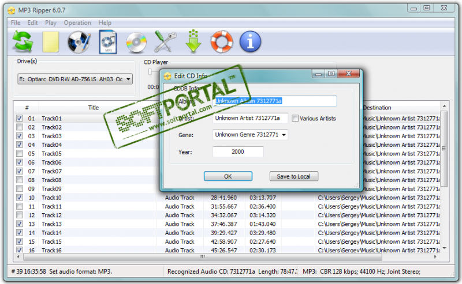
Task: Uncheck the Track14 checkbox
Action: tap(20, 233)
